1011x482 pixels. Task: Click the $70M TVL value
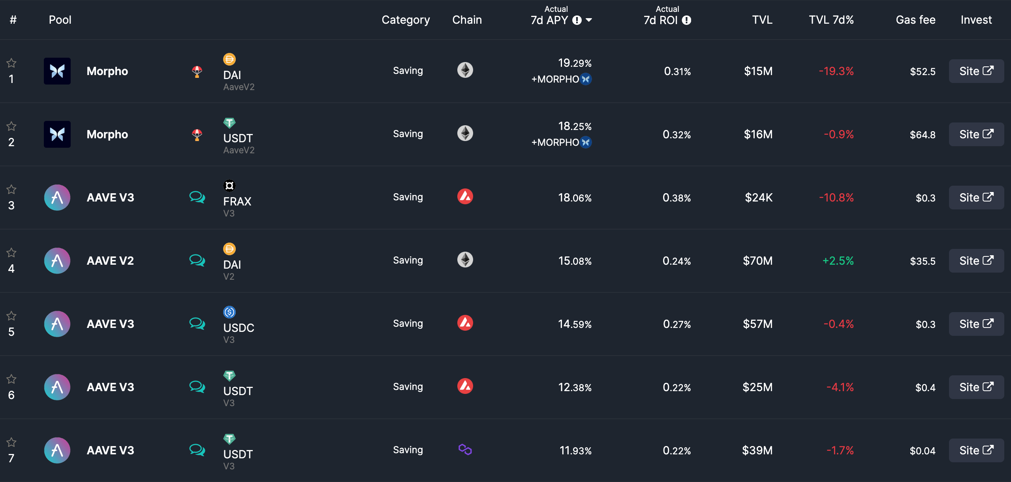tap(757, 261)
